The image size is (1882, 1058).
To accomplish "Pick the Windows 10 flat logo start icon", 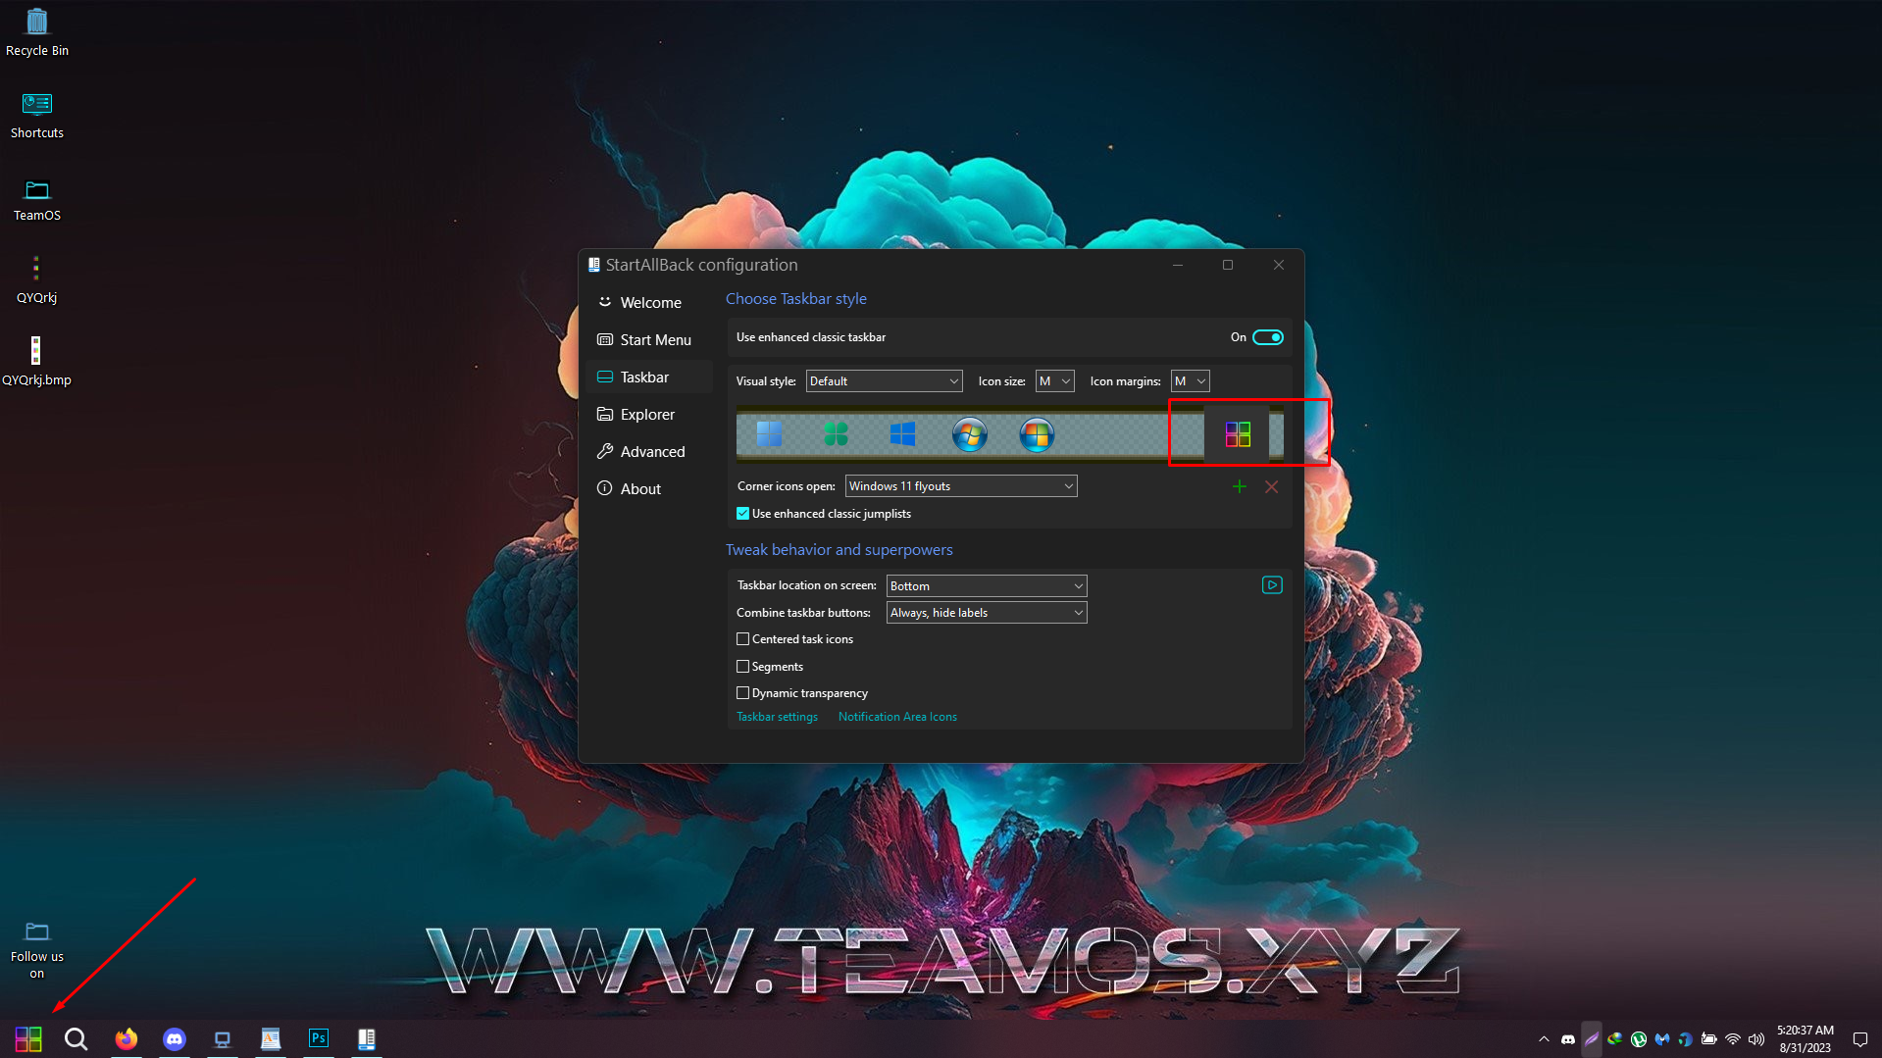I will [902, 434].
